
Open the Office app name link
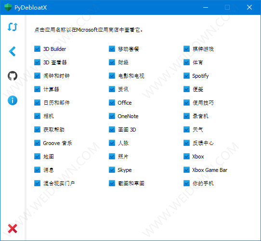pos(125,103)
